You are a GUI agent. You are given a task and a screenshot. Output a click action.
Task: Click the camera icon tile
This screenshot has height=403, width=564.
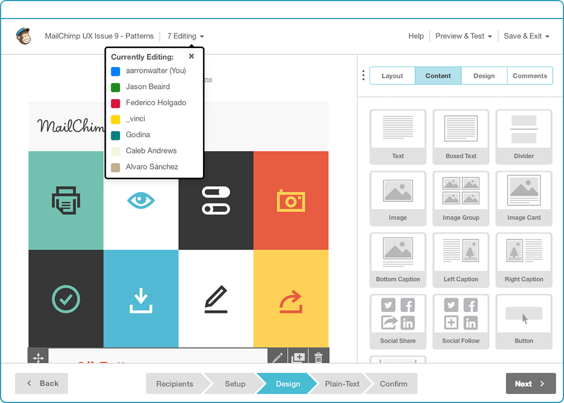point(291,200)
